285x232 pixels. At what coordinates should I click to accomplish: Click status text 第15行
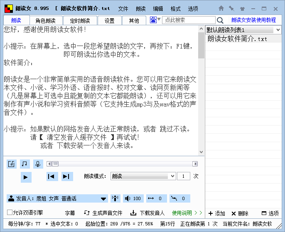167,224
